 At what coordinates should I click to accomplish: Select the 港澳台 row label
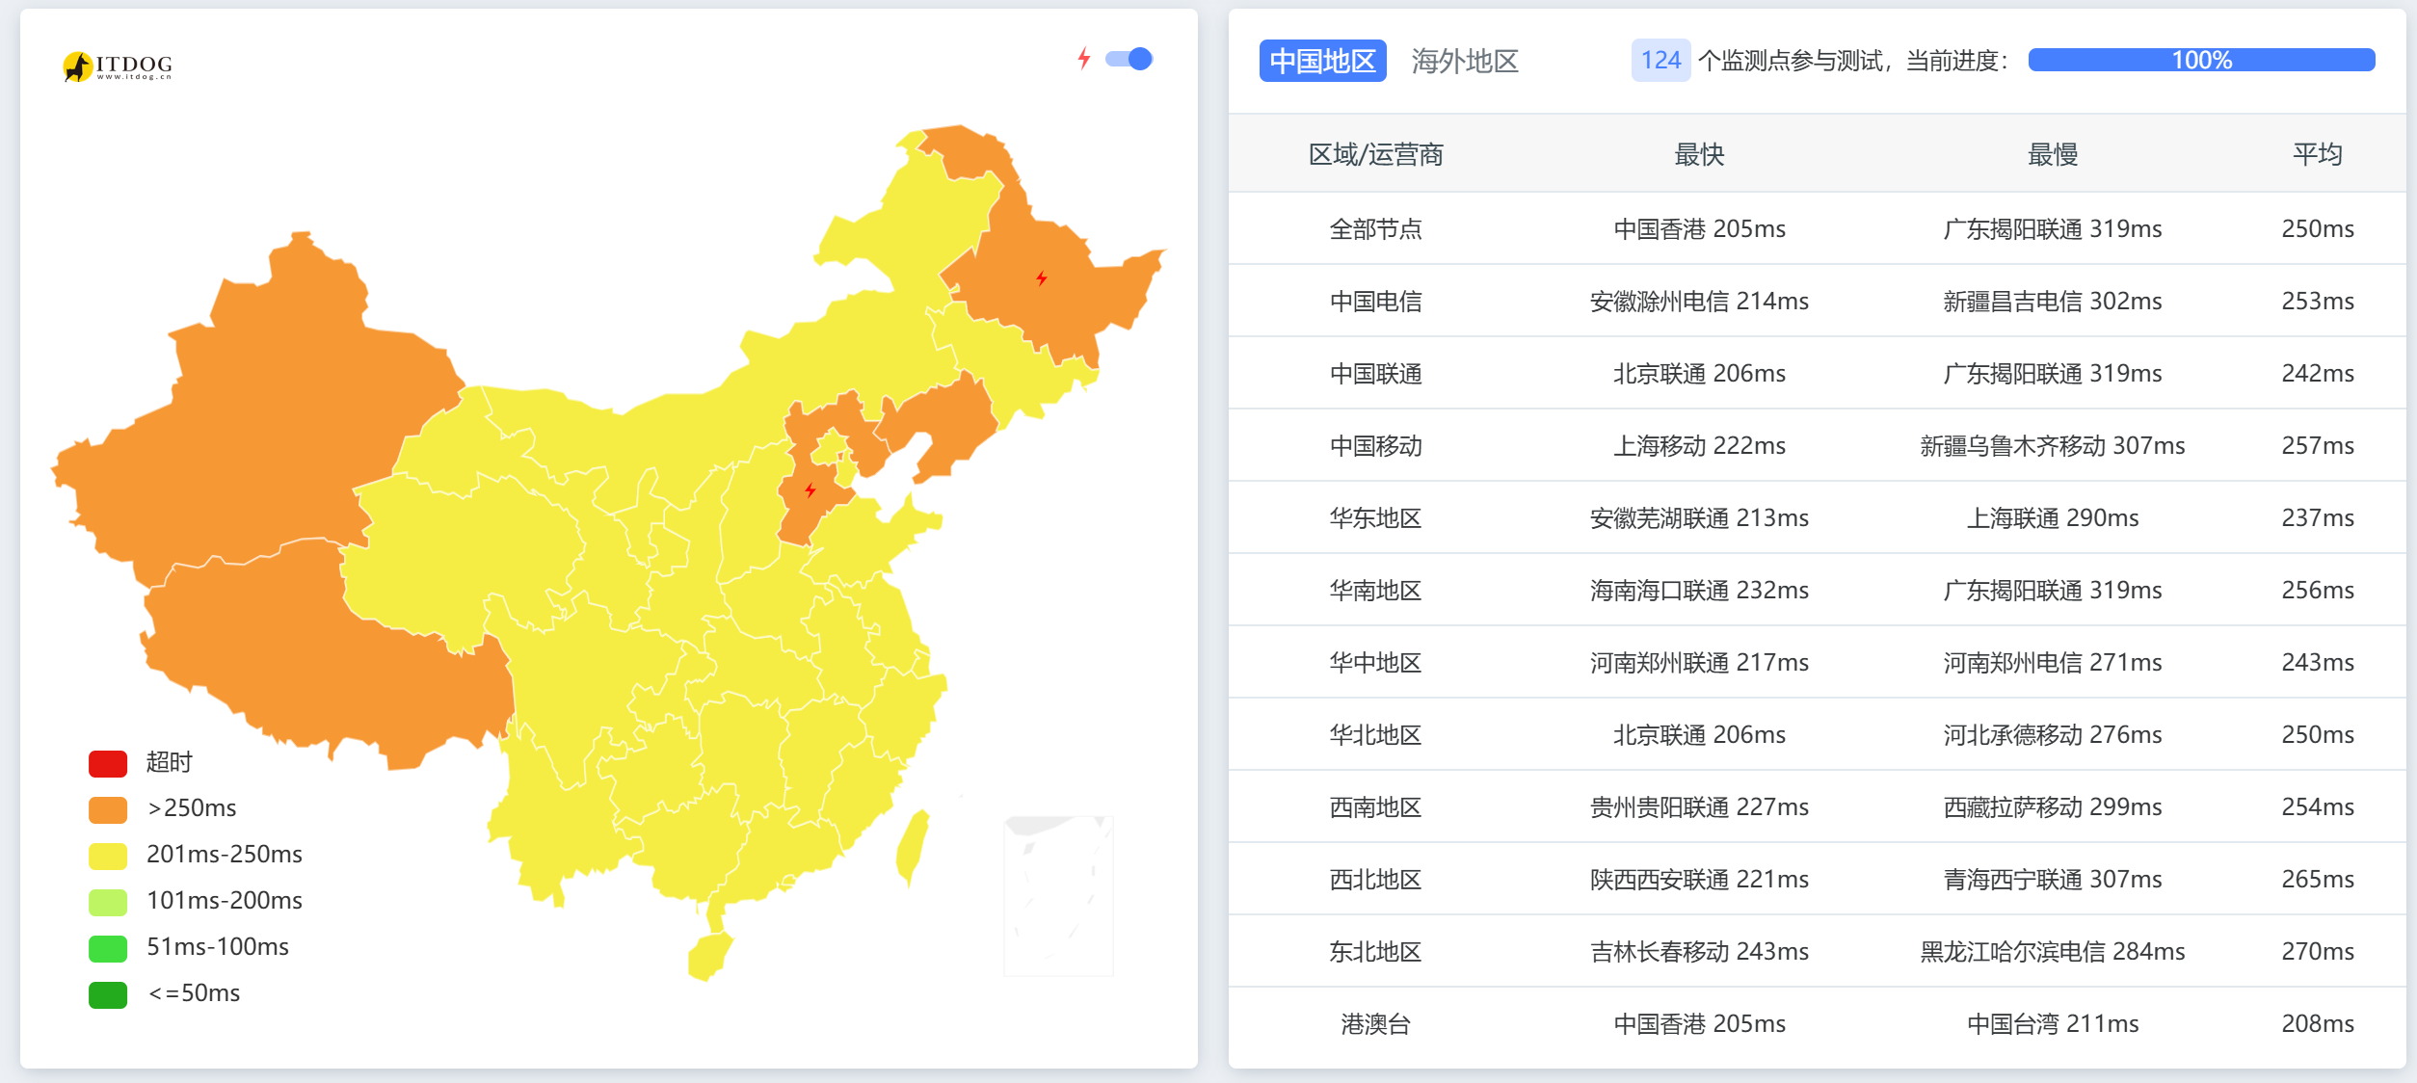(x=1375, y=1023)
